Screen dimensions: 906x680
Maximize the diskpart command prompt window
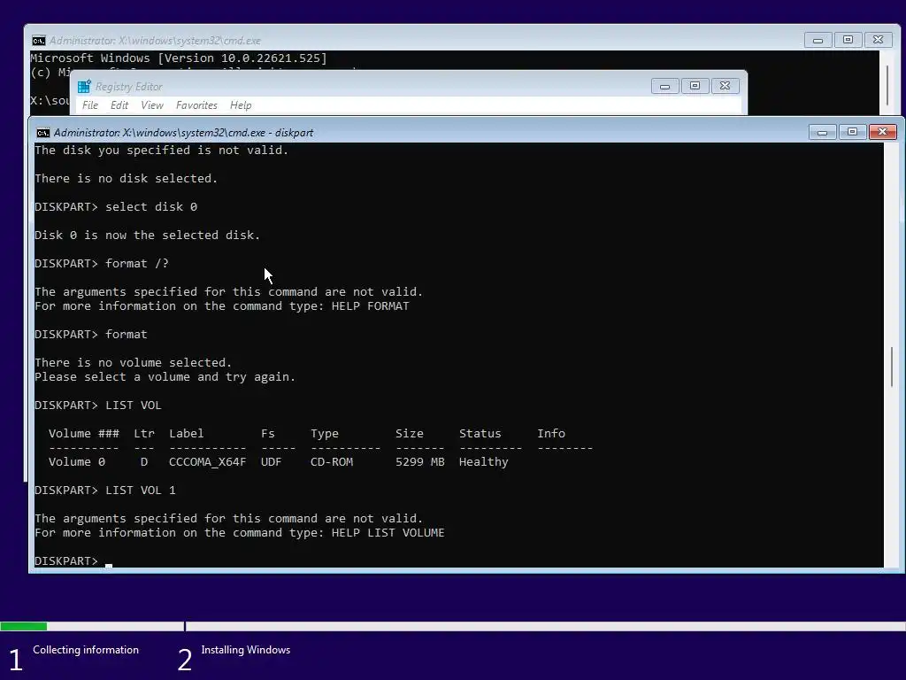point(852,132)
